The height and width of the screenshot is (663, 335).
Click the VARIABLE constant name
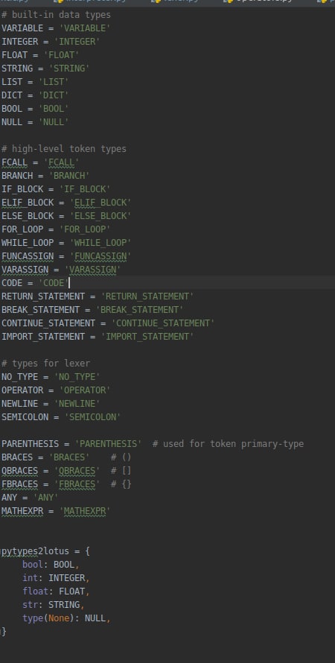[x=22, y=28]
